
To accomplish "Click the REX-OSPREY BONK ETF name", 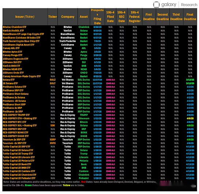I will 15,133.
